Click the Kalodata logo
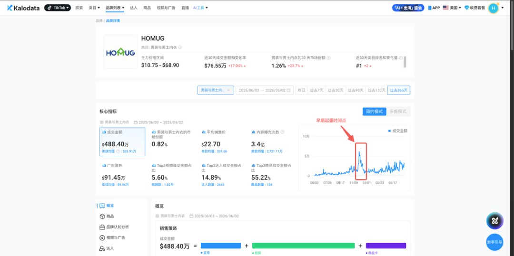Viewport: 514px width, 256px height. click(24, 8)
